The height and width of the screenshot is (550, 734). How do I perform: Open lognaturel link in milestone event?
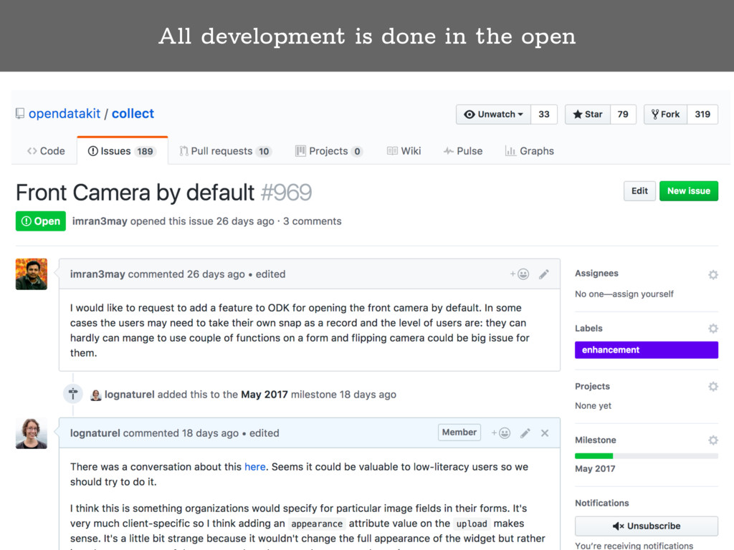[129, 395]
